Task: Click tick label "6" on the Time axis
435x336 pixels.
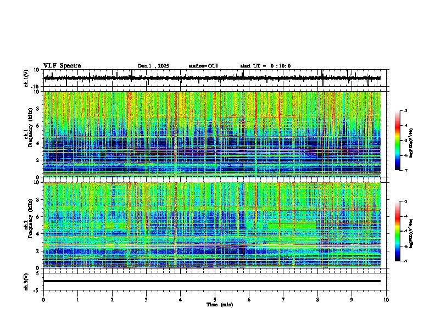Action: (x=249, y=300)
